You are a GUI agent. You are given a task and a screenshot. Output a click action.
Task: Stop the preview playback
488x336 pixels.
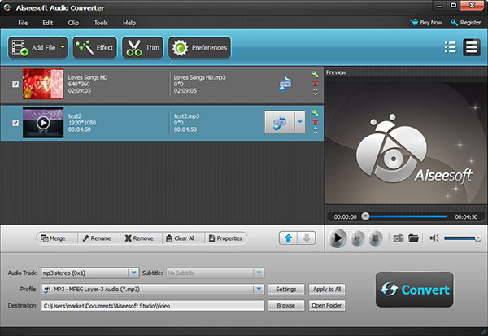pos(375,238)
